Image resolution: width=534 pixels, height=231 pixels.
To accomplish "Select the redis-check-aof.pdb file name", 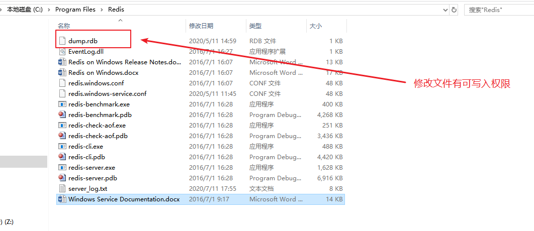I will point(98,136).
